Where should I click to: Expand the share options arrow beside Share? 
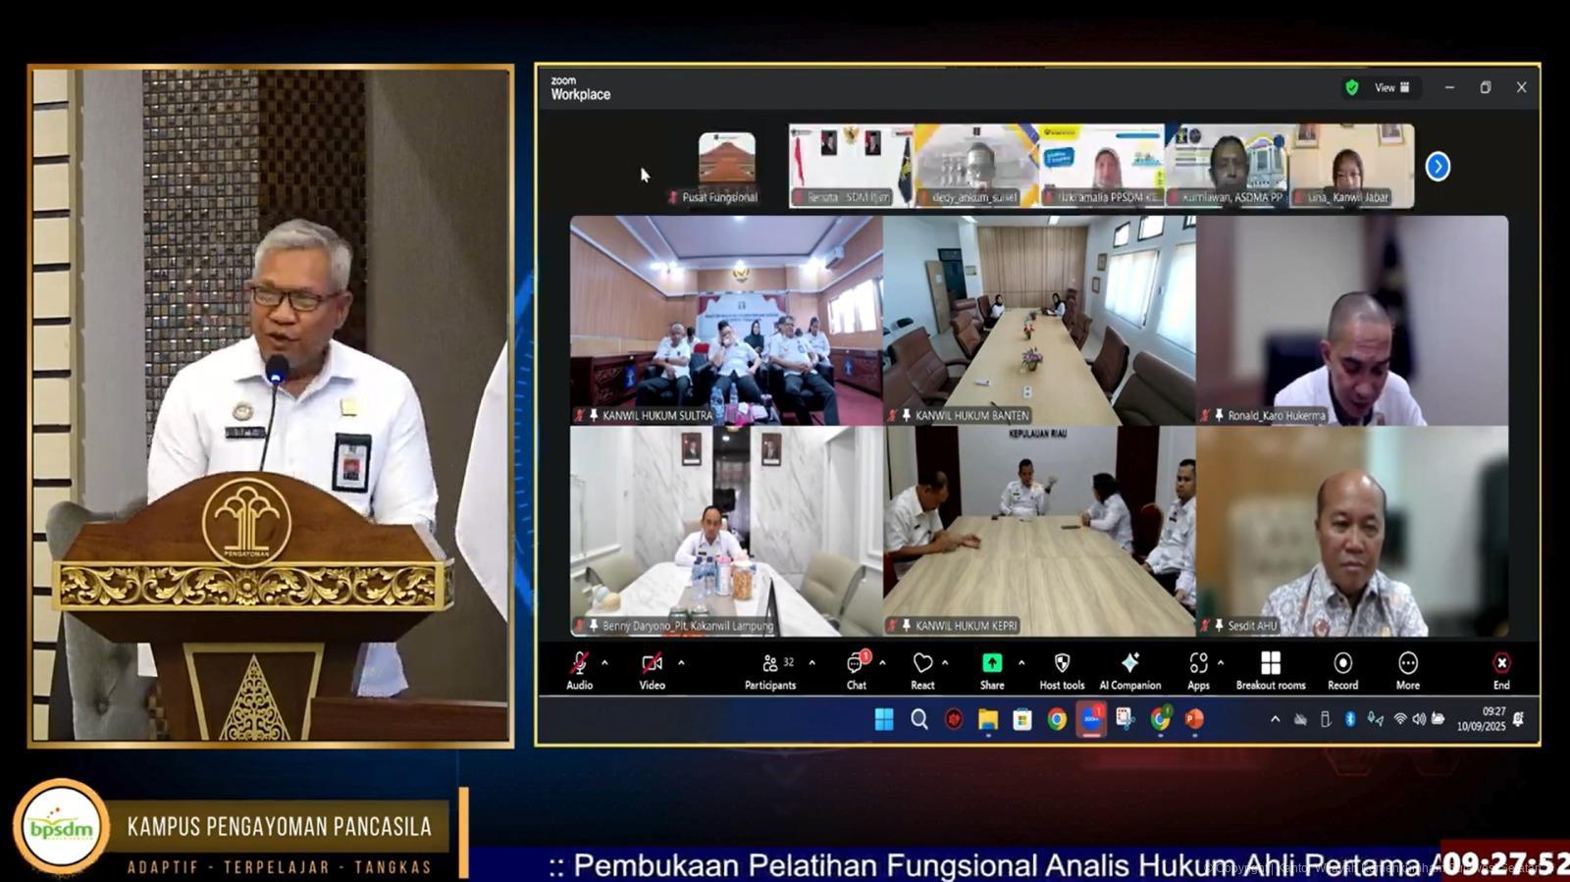pos(1021,663)
